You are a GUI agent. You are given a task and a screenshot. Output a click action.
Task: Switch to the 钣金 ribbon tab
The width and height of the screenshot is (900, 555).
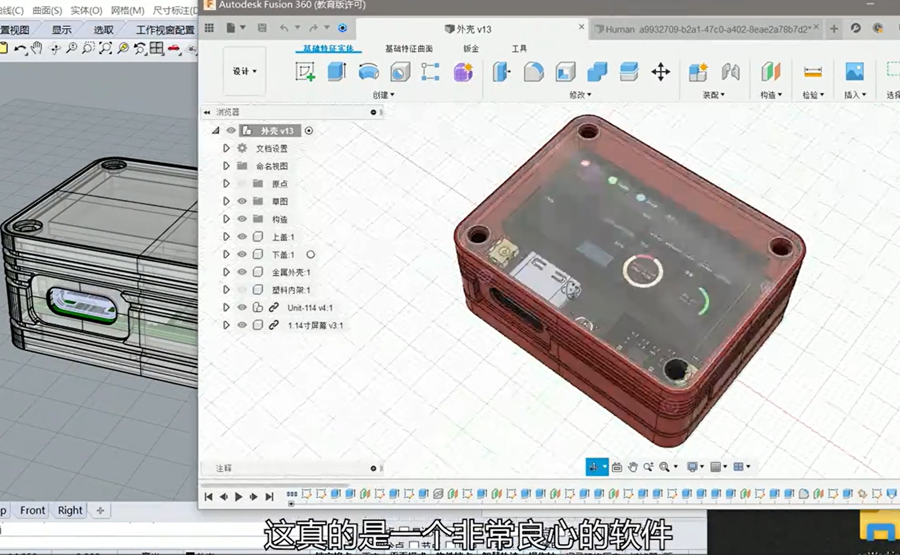470,48
